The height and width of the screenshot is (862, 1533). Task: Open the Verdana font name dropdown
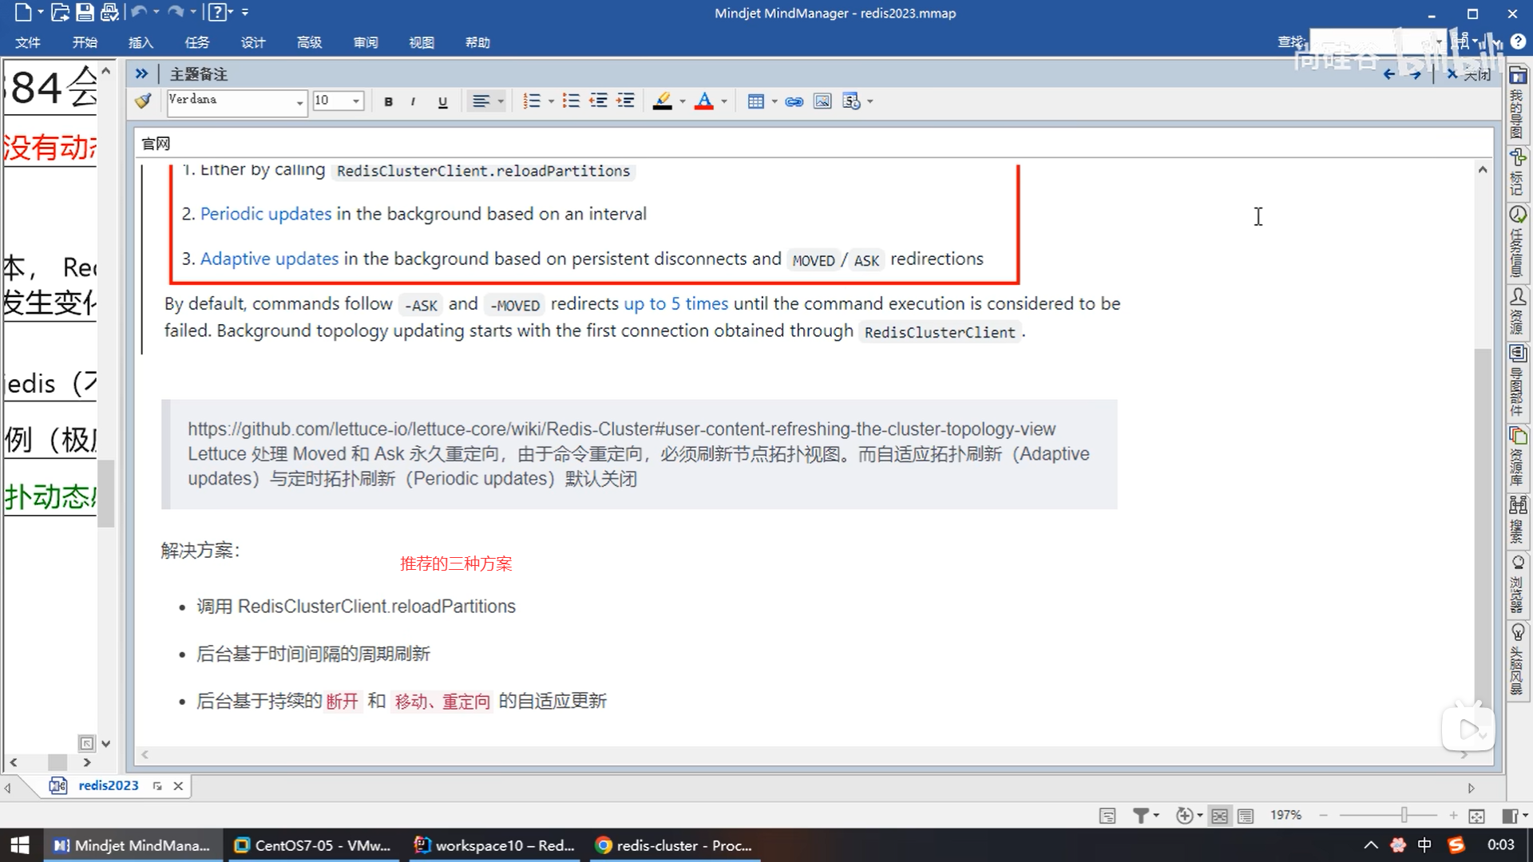pyautogui.click(x=299, y=101)
